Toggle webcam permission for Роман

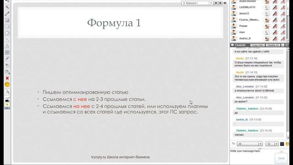(x=267, y=26)
